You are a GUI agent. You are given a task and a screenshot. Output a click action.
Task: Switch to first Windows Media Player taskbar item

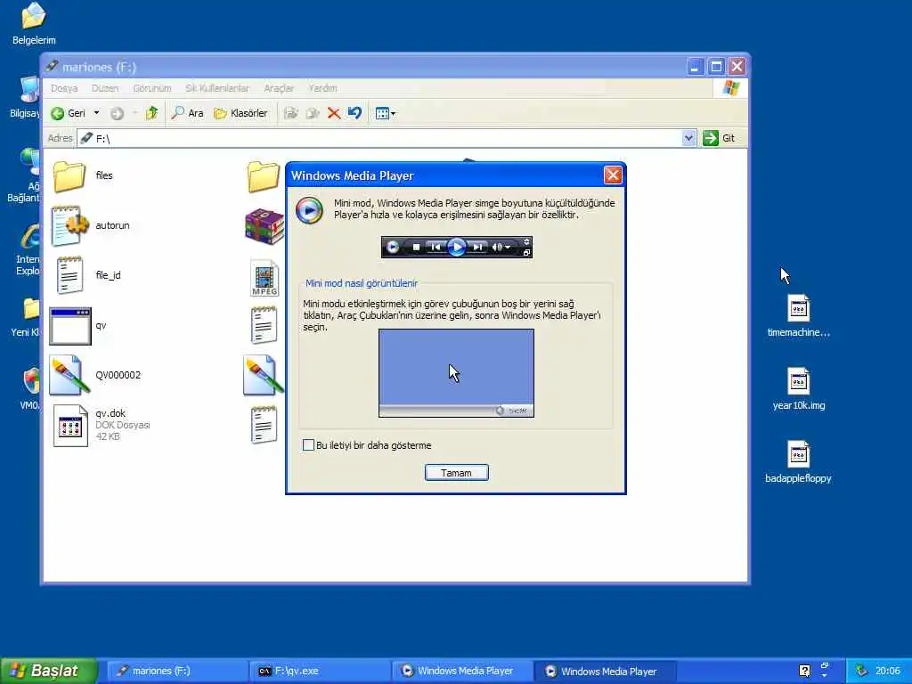463,672
